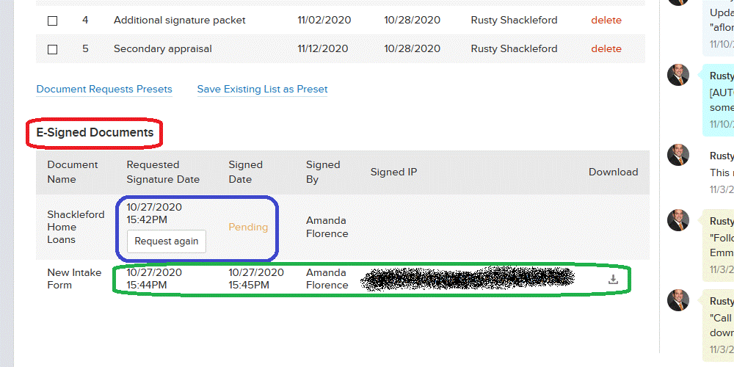Click the Pending signed status
Screen dimensions: 734x367
tap(248, 227)
